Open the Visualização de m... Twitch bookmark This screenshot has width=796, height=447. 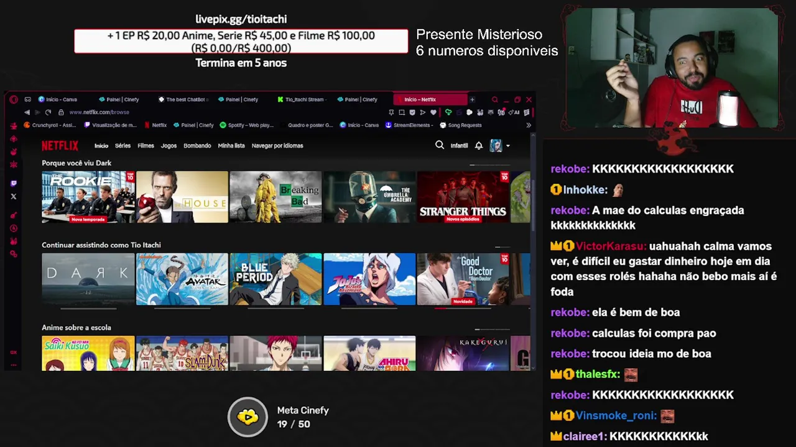tap(110, 125)
